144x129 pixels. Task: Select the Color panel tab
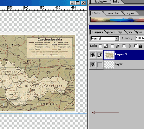click(97, 13)
